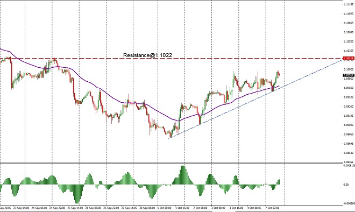
Task: Click the 26 Sep 22:00 date label
Action: click(x=111, y=208)
